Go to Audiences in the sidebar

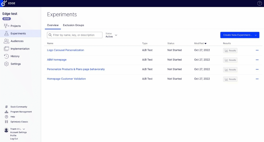coord(17,41)
